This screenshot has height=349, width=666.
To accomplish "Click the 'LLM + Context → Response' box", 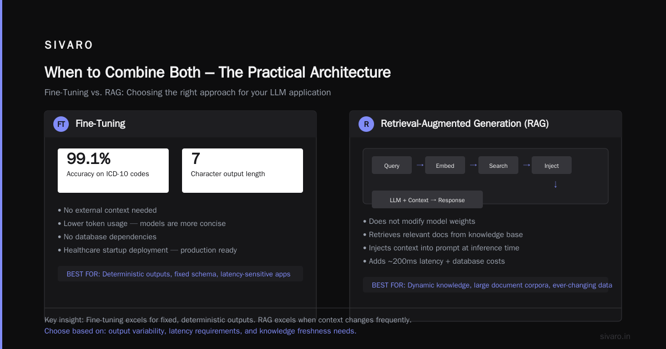I will tap(427, 199).
